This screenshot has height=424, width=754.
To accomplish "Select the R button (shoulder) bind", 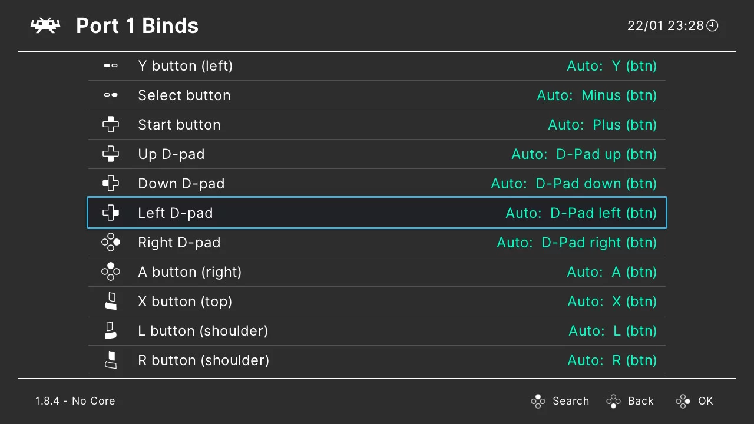I will click(377, 360).
